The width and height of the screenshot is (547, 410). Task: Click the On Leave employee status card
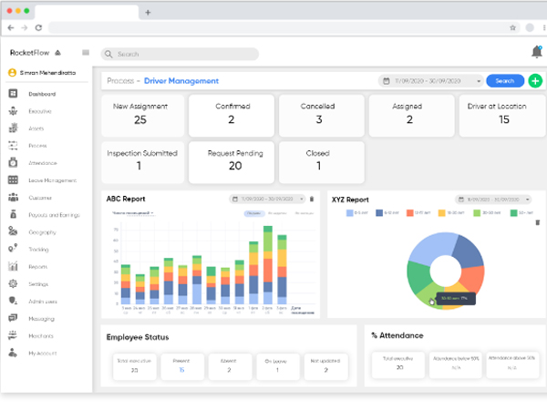(x=278, y=366)
